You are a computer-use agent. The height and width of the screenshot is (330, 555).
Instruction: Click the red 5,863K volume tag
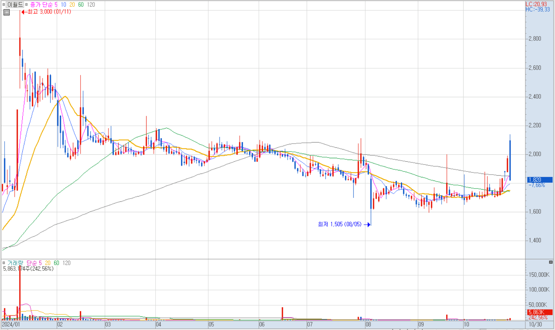pyautogui.click(x=540, y=312)
